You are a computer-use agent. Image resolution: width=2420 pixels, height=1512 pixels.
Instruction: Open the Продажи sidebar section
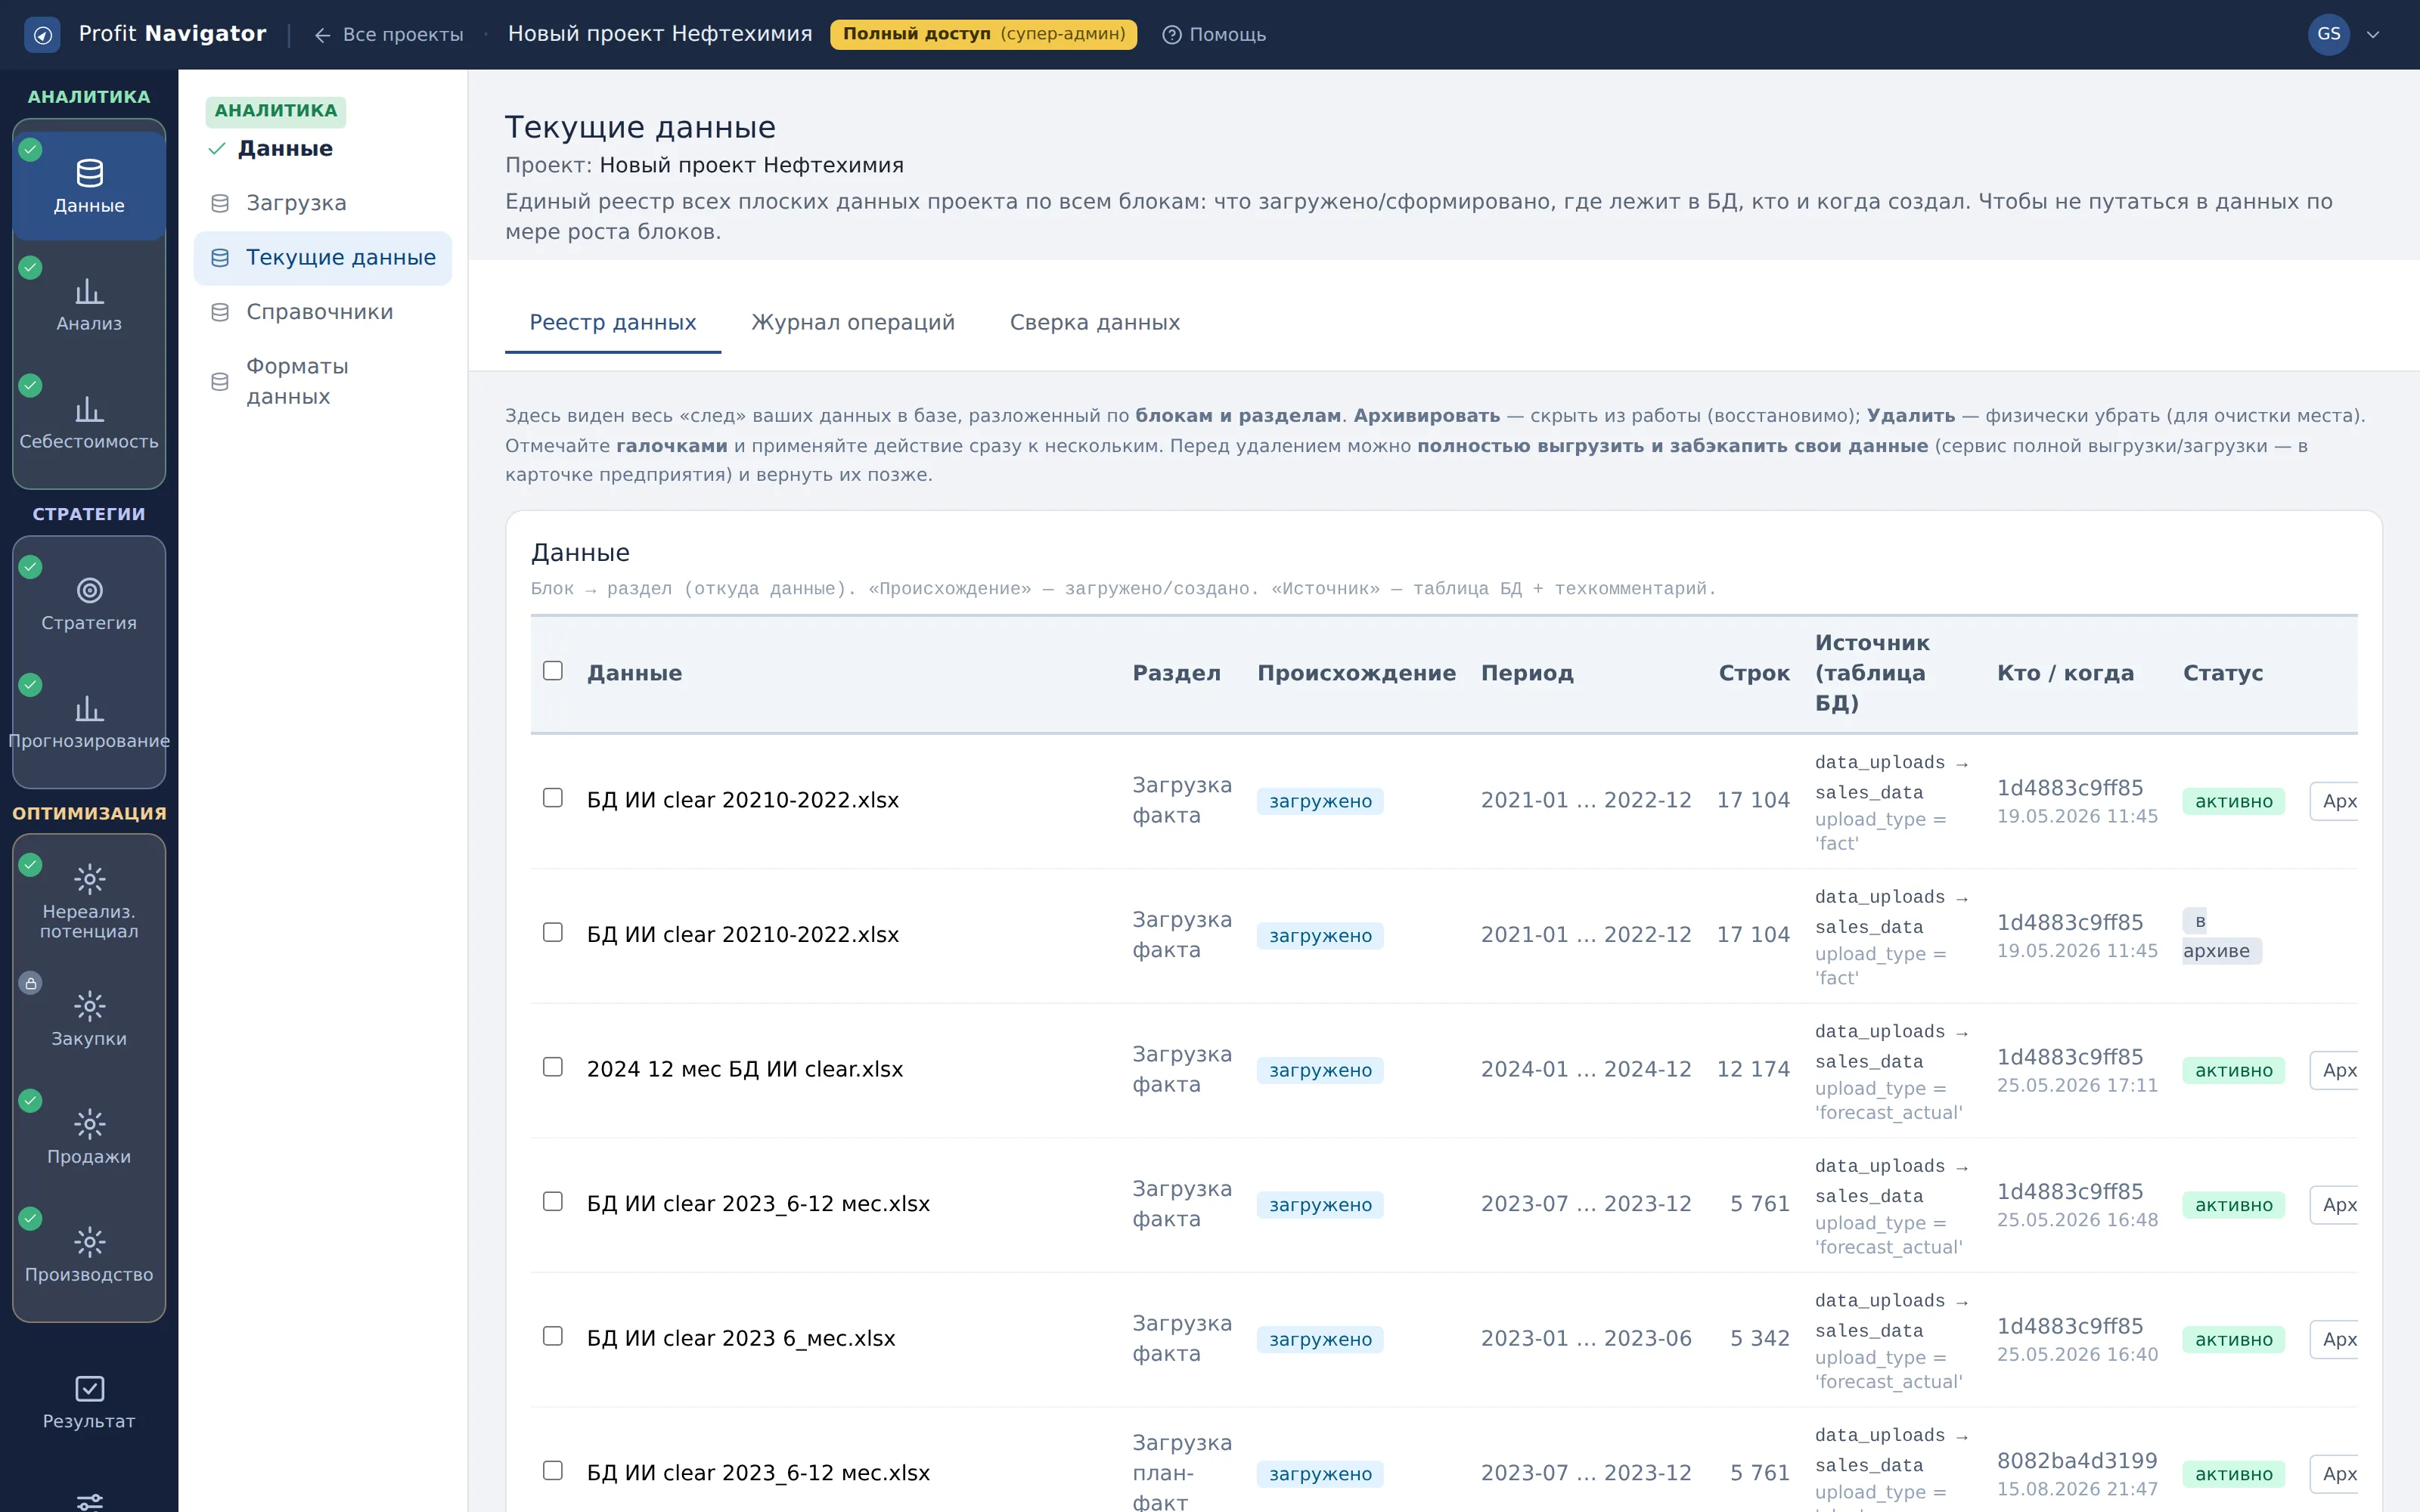tap(89, 1136)
